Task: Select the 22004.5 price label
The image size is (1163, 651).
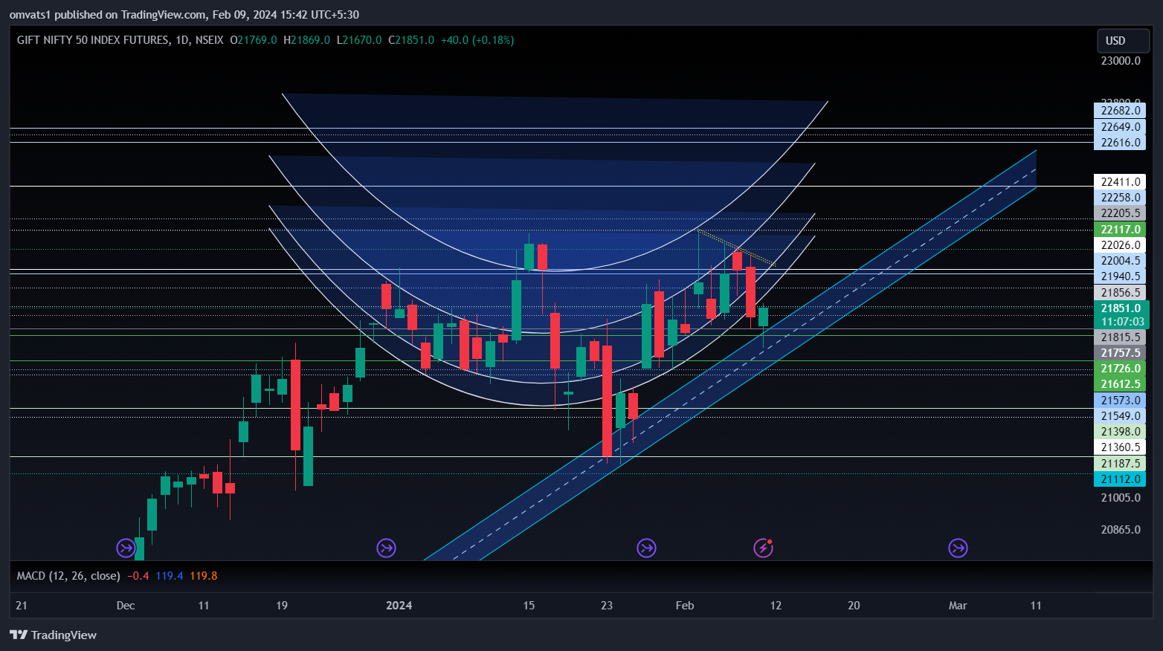Action: coord(1120,261)
